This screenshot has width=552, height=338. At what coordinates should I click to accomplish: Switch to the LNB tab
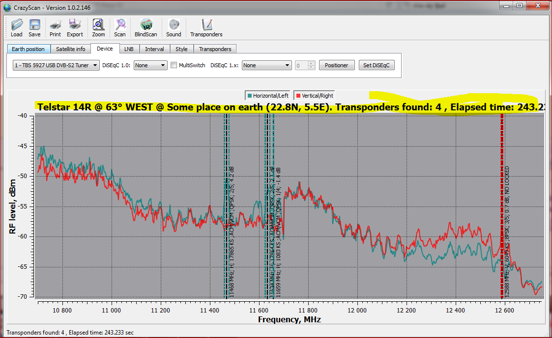pyautogui.click(x=129, y=49)
